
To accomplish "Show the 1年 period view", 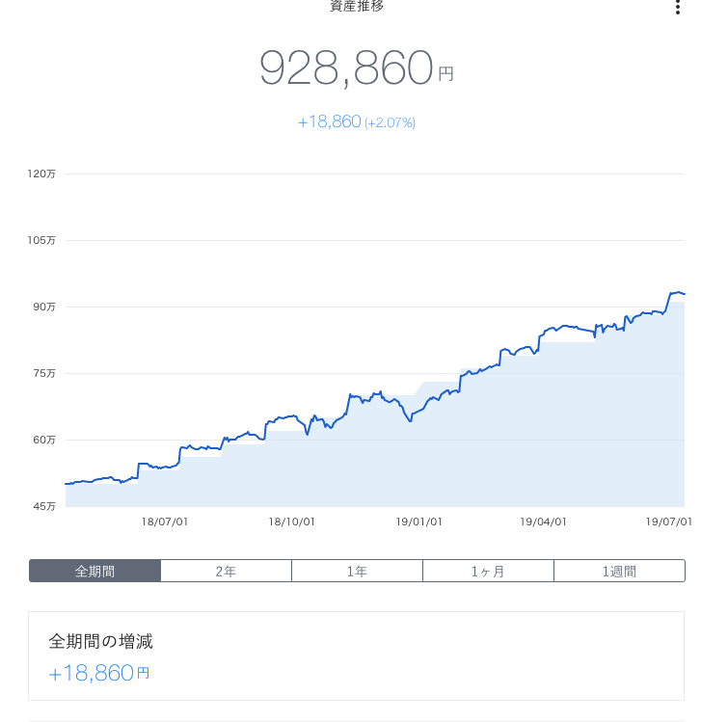I will tap(357, 571).
